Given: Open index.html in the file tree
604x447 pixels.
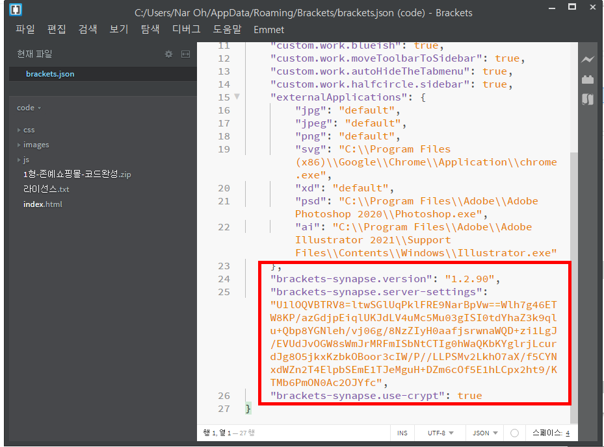Looking at the screenshot, I should pos(43,204).
